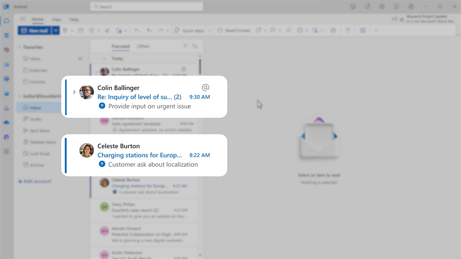Screen dimensions: 461x259
Task: Toggle the blue Pin icon in toolbar
Action: point(289,30)
